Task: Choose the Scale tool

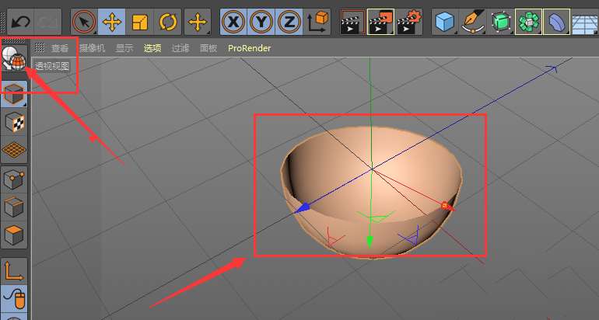Action: [x=139, y=22]
